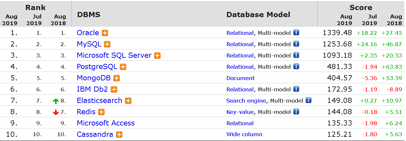Follow the Relational link in Oracle row
The height and width of the screenshot is (141, 406).
(240, 33)
